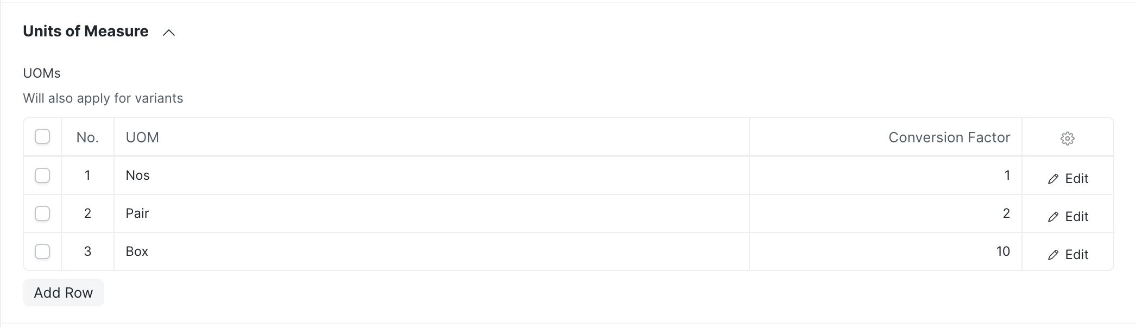Tick the checkbox for Box row

pos(42,251)
